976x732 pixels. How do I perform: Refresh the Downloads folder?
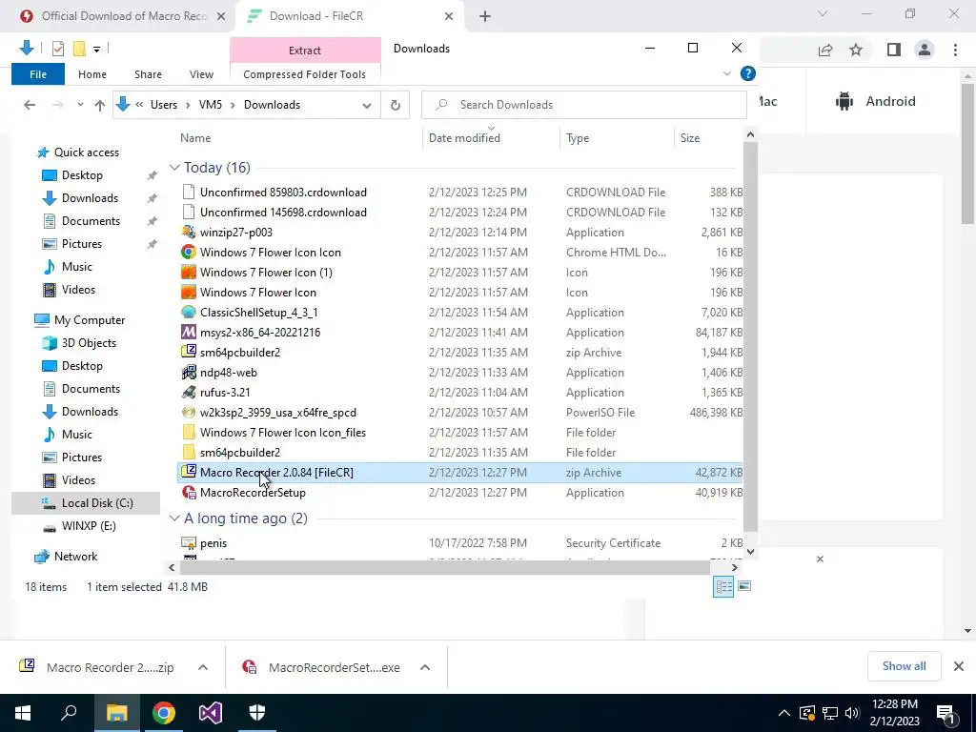point(396,105)
